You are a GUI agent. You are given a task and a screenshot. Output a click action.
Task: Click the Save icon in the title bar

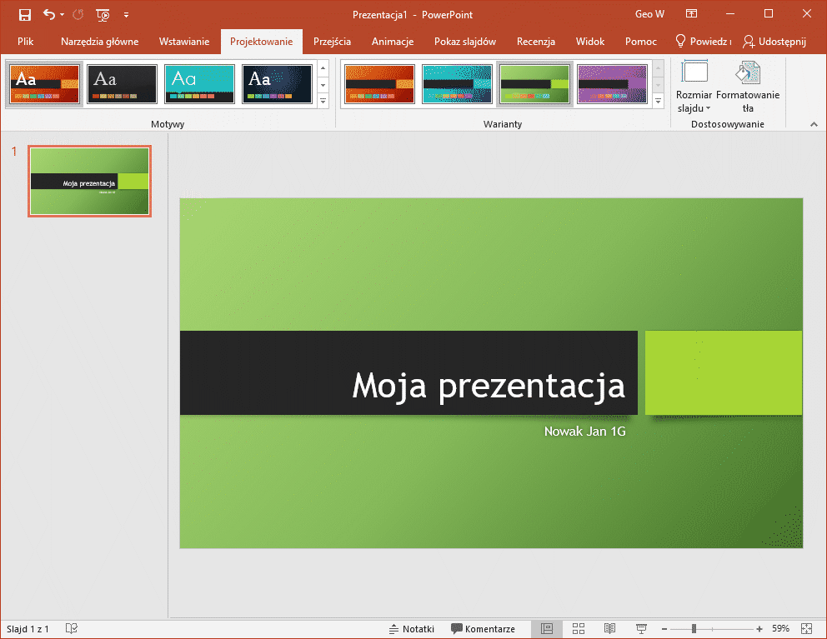pos(25,14)
